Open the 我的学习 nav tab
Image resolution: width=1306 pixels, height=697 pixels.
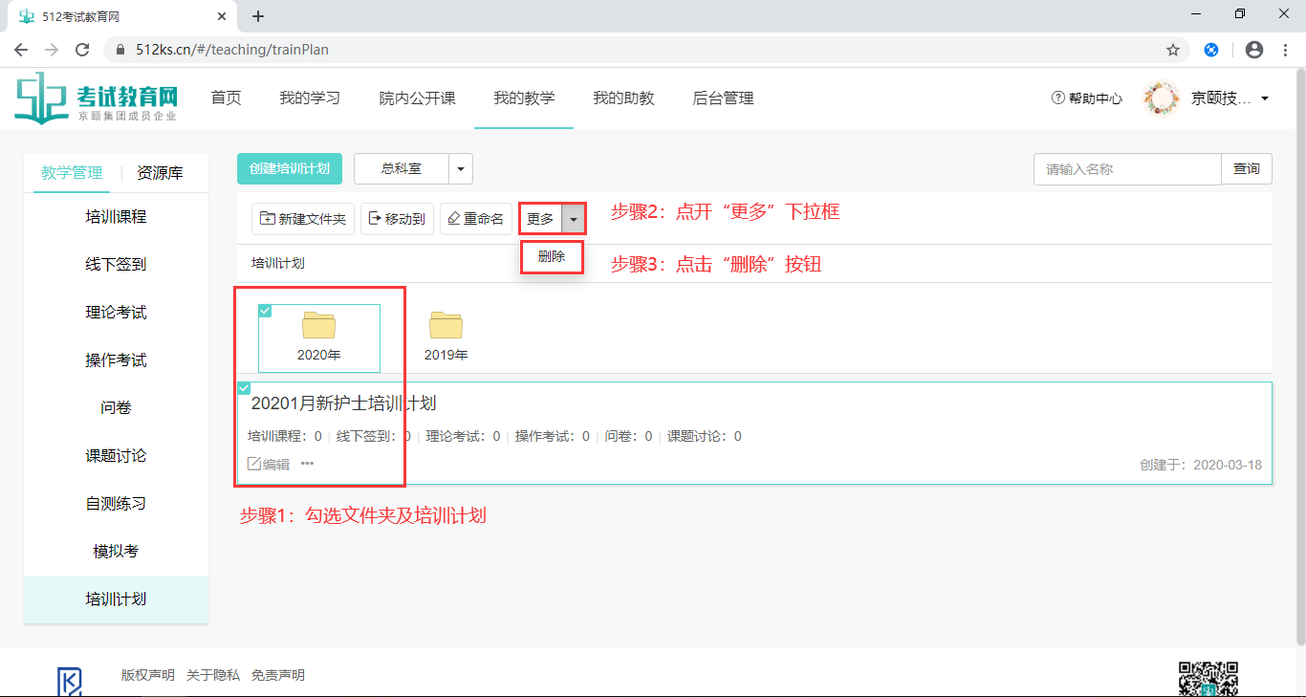pos(310,98)
